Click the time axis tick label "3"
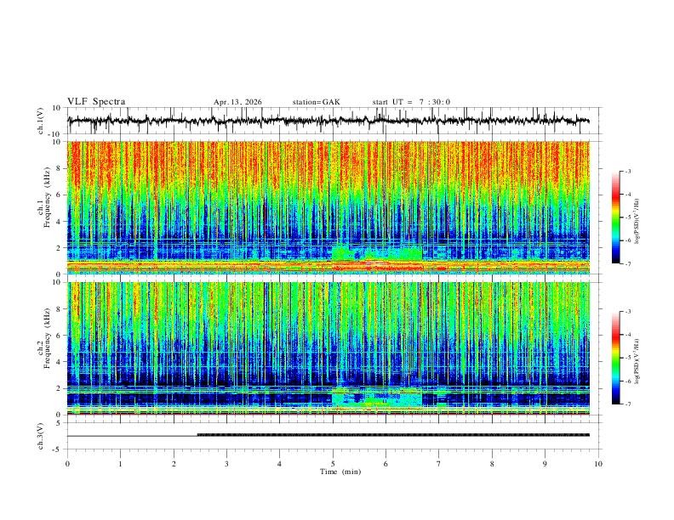The width and height of the screenshot is (674, 520). coord(226,464)
